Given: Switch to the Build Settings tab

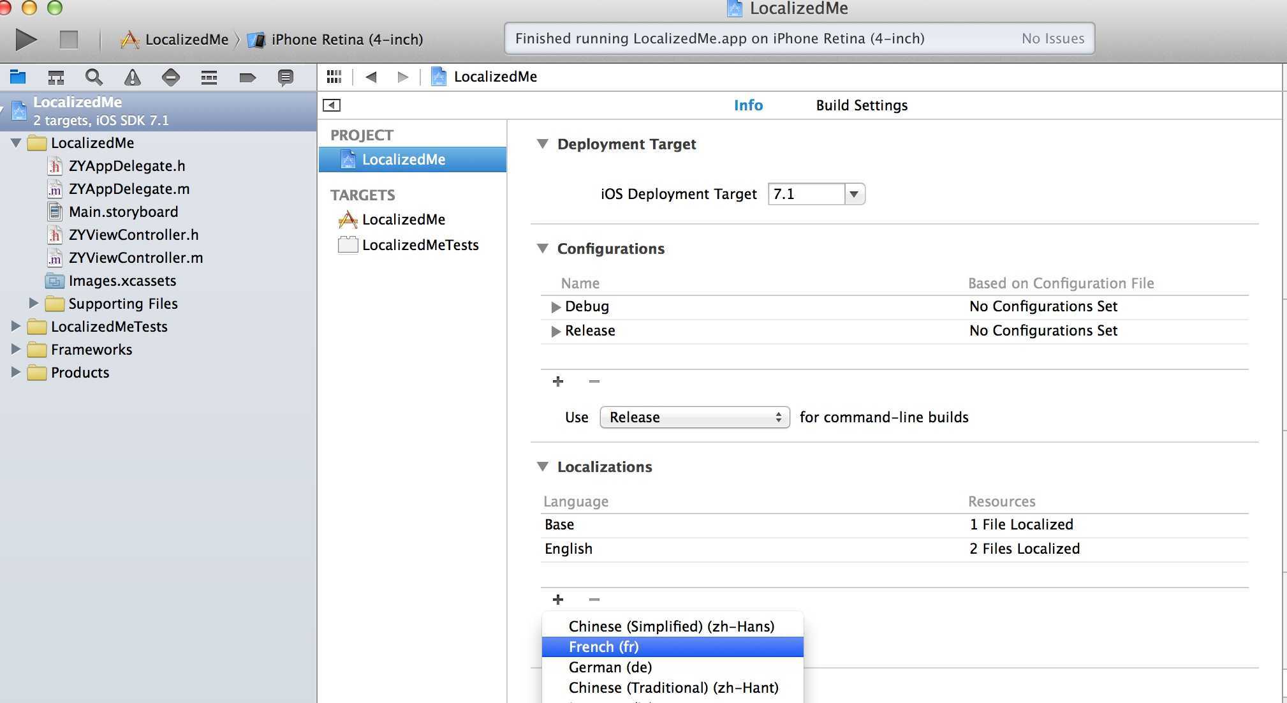Looking at the screenshot, I should pos(862,105).
